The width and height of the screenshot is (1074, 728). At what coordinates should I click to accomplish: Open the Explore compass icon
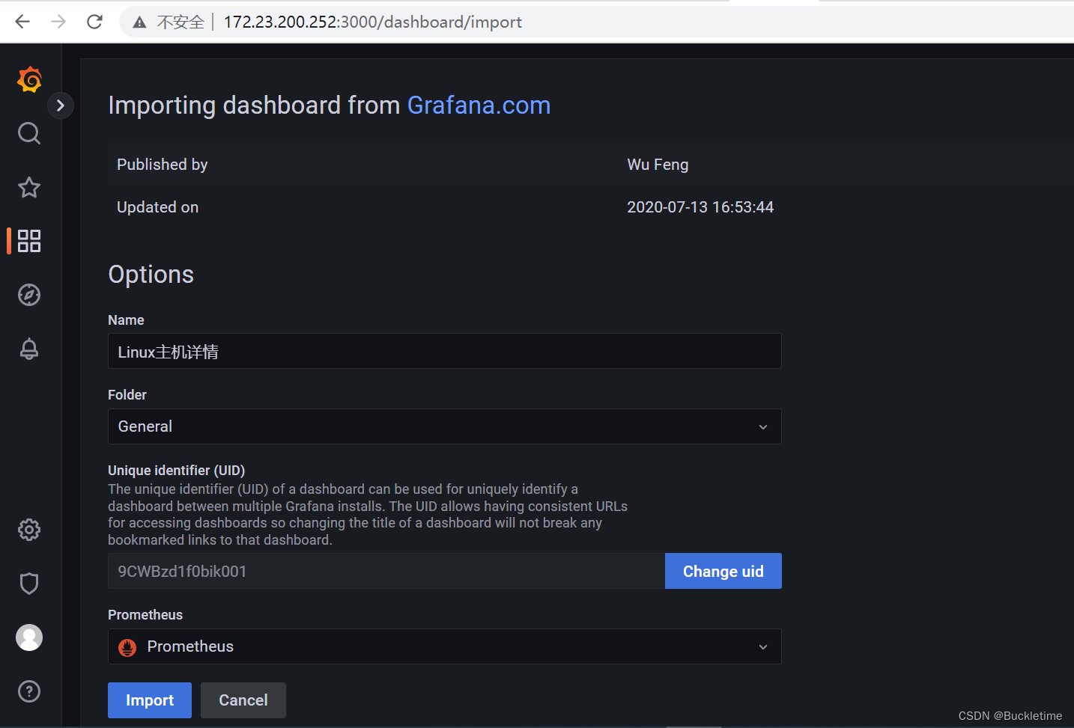pyautogui.click(x=29, y=295)
